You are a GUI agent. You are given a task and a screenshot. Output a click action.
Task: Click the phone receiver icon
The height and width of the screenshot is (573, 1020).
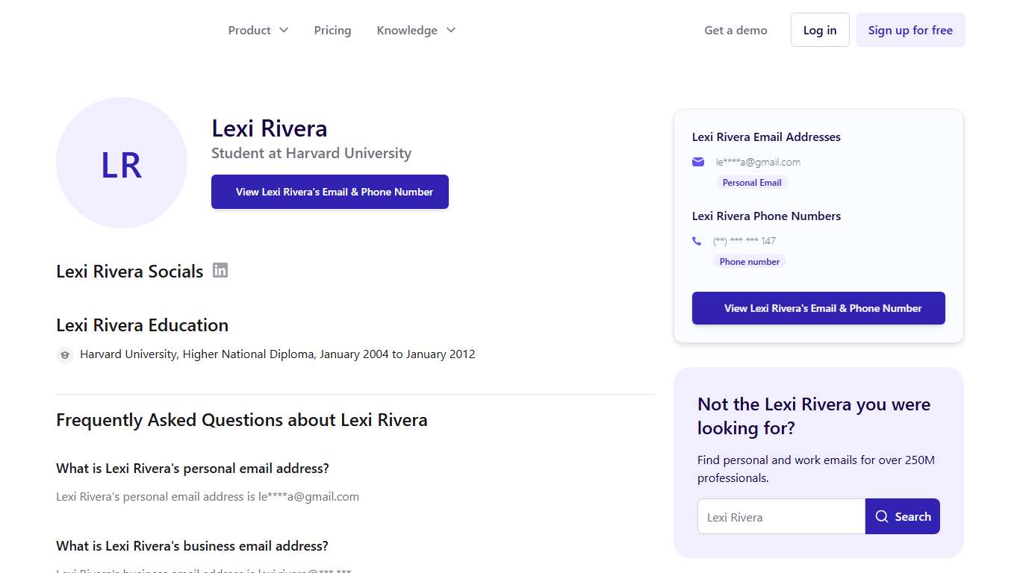click(697, 240)
